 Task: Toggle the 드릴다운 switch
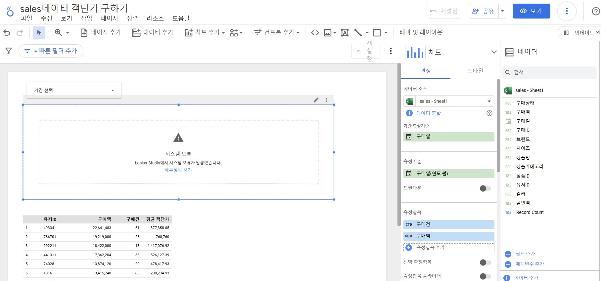pos(485,188)
